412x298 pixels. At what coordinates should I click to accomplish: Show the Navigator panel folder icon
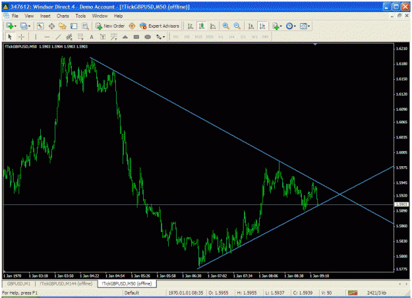[x=63, y=26]
